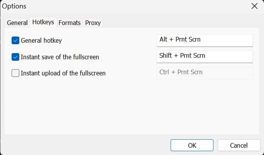Enable Instant upload of the fullscreen checkbox
Image resolution: width=264 pixels, height=155 pixels.
[15, 73]
